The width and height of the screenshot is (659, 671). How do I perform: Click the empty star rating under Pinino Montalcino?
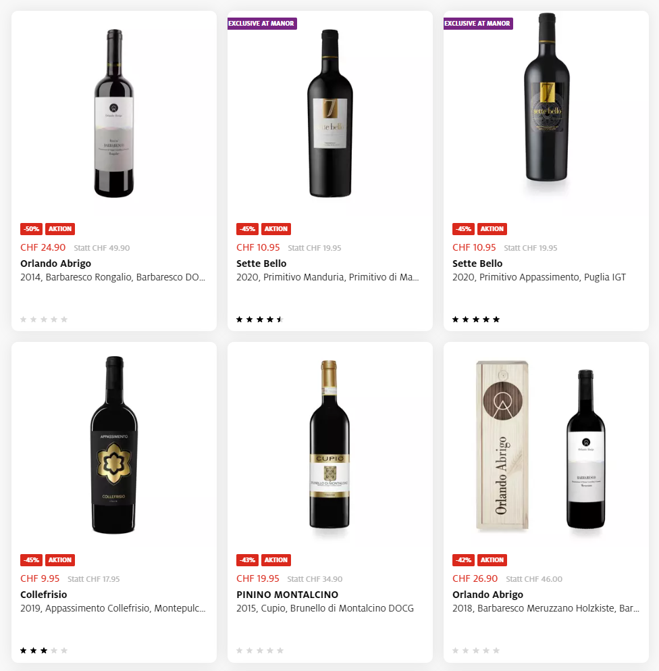pyautogui.click(x=260, y=651)
